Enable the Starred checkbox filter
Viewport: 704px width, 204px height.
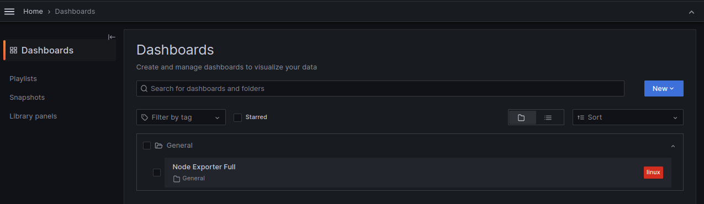[237, 117]
